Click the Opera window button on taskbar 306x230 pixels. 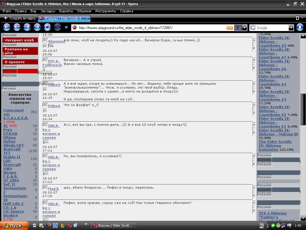tap(113, 226)
